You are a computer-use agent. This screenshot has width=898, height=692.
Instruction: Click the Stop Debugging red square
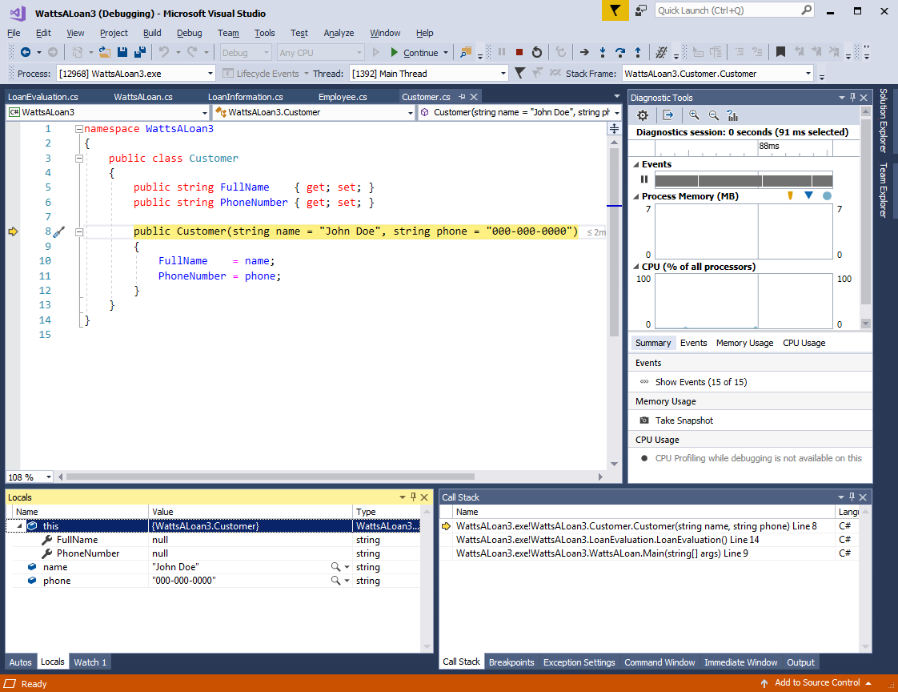pos(519,52)
